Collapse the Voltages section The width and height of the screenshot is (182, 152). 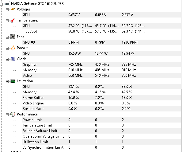pos(7,10)
